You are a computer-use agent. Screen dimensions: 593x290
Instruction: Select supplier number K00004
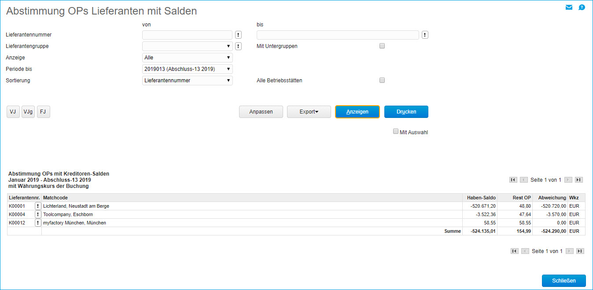pyautogui.click(x=17, y=214)
